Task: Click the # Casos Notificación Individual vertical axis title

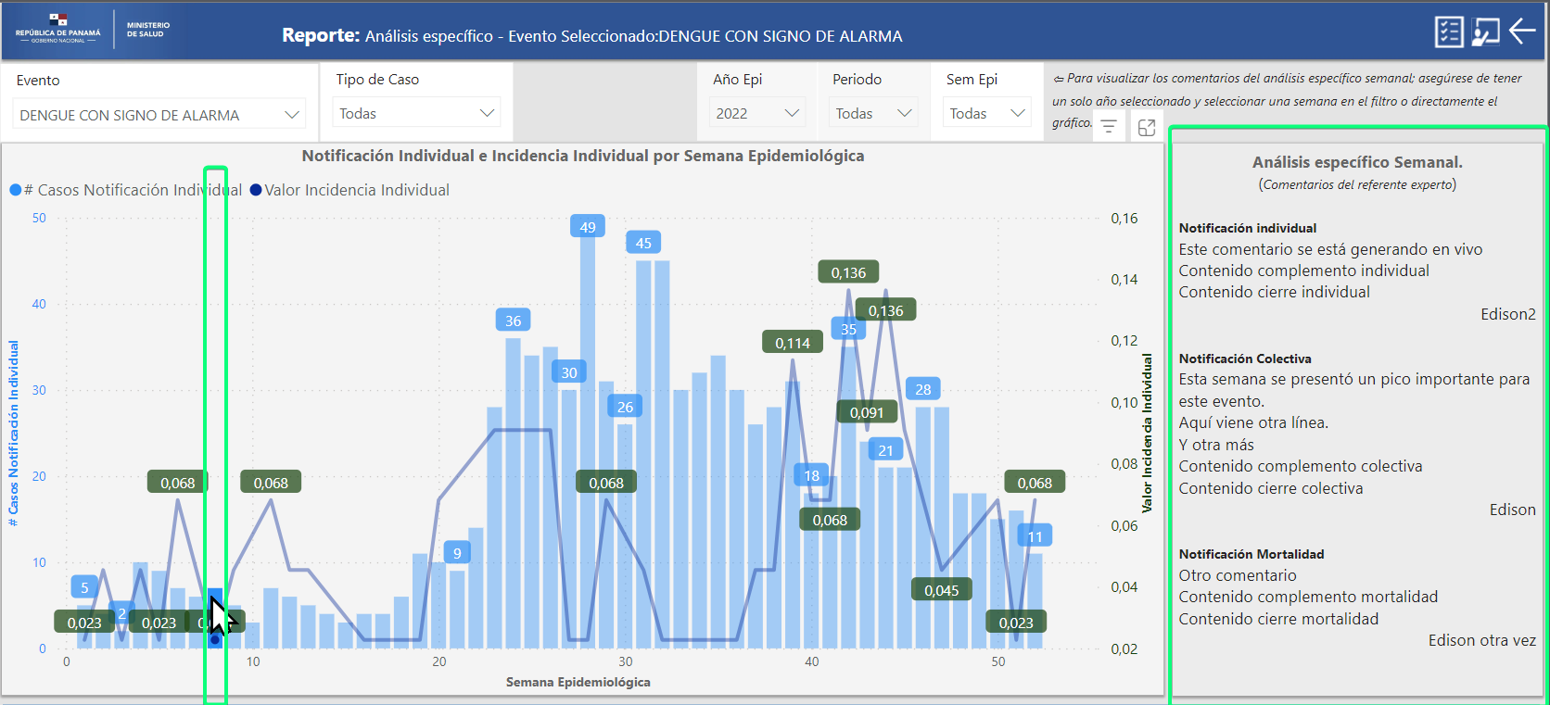Action: (13, 433)
